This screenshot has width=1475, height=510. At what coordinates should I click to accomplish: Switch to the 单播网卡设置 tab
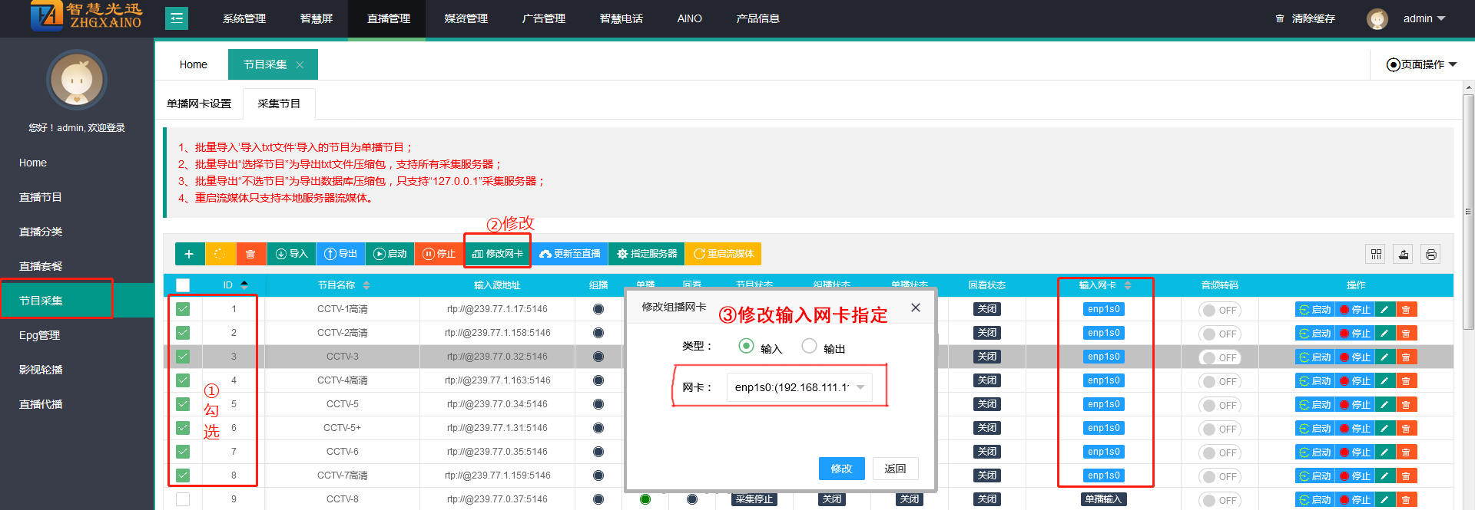199,104
